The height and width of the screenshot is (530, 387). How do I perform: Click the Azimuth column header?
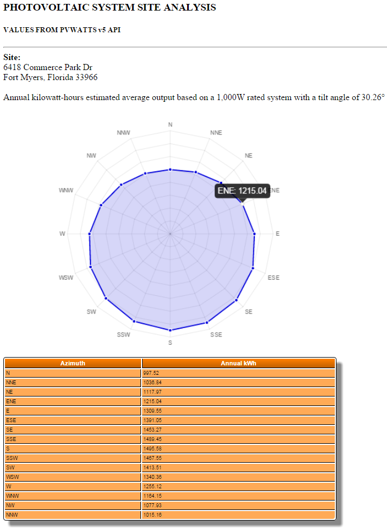[x=73, y=363]
